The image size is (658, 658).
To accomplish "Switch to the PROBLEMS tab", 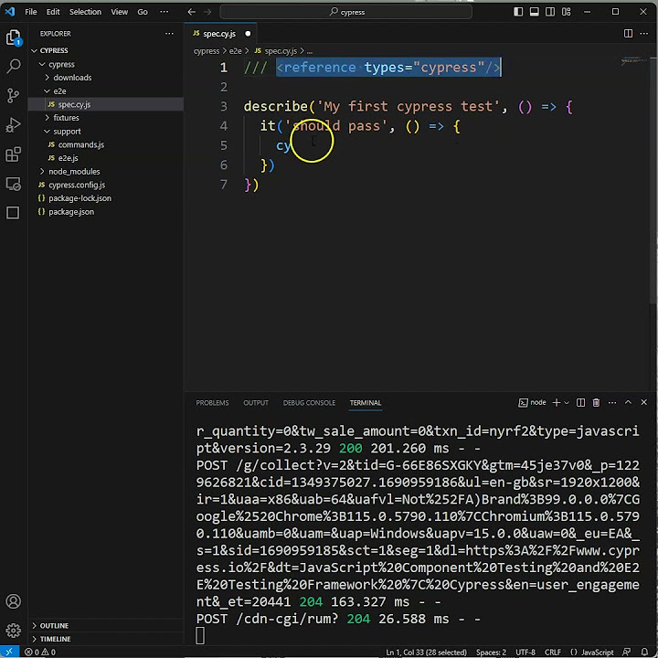I will coord(212,403).
